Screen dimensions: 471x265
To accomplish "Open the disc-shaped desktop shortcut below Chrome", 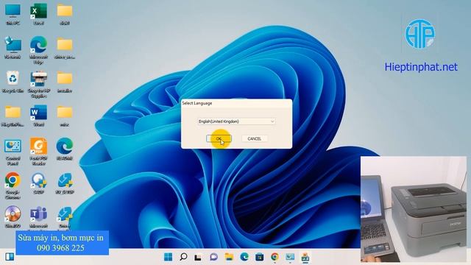I will tap(13, 216).
